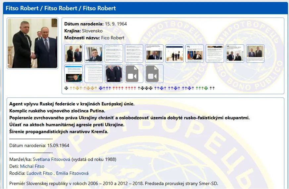
Task: Click the first blue cross icon group
Action: coord(105,88)
